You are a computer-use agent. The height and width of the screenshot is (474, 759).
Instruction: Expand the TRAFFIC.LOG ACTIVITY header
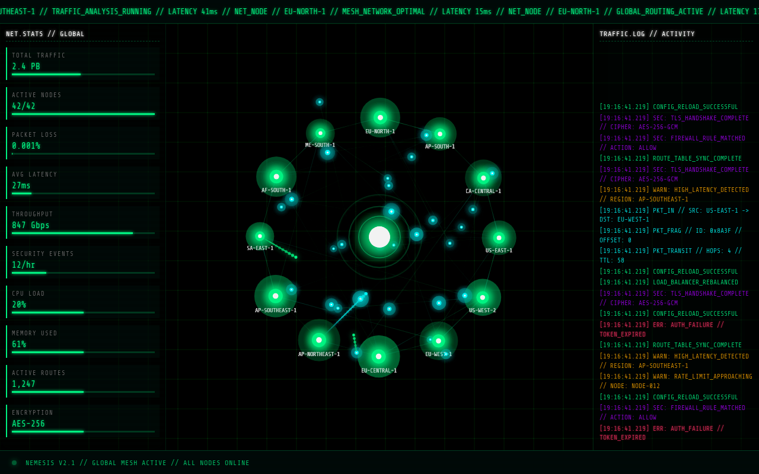point(647,34)
